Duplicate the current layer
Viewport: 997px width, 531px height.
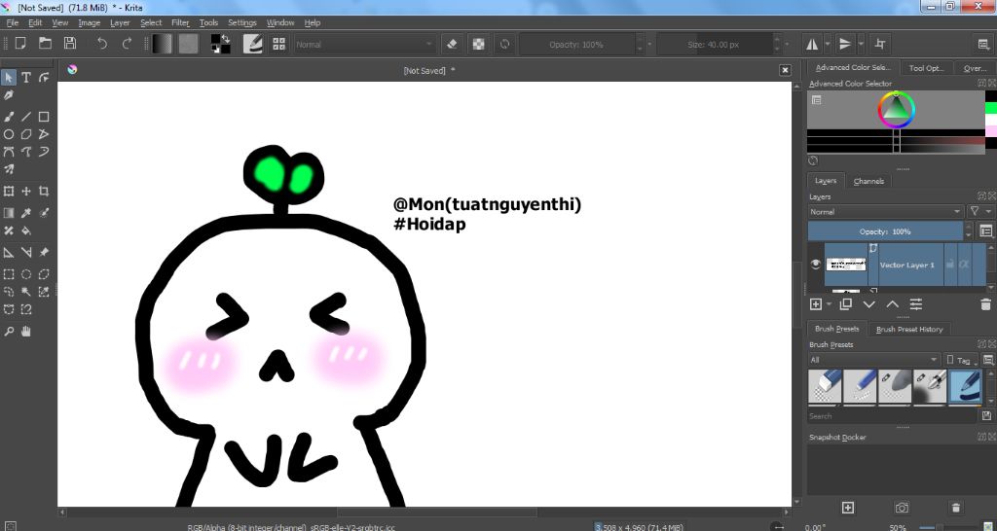(x=846, y=304)
